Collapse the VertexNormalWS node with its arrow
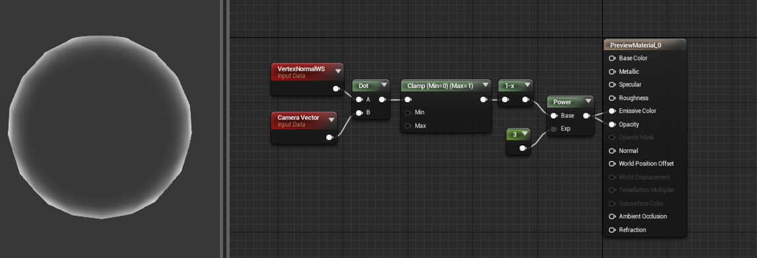This screenshot has width=757, height=258. pyautogui.click(x=338, y=71)
